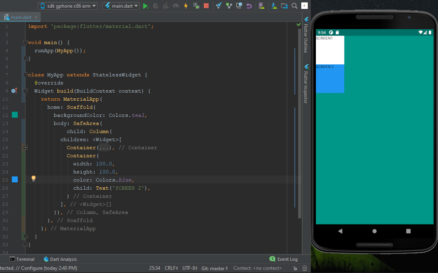Viewport: 438px width, 273px height.
Task: Open the 'Git: master' branch dropdown
Action: [214, 268]
